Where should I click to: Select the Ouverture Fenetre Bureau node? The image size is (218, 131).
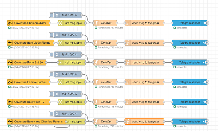tap(30, 82)
